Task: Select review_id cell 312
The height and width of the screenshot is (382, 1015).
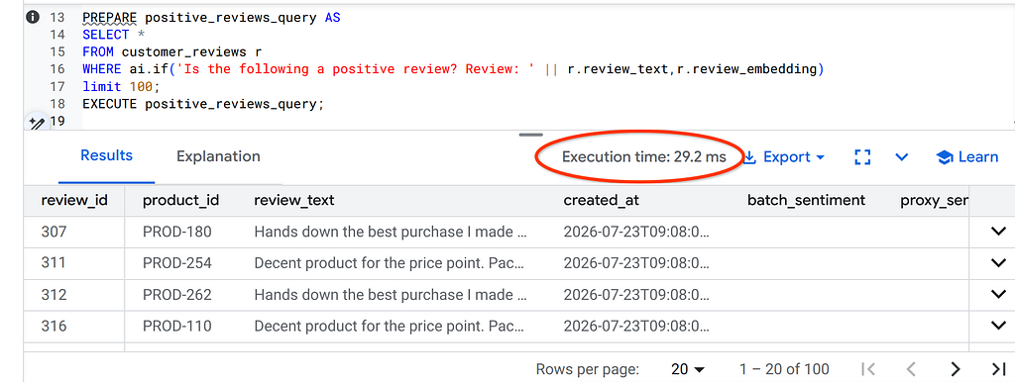Action: pyautogui.click(x=54, y=295)
